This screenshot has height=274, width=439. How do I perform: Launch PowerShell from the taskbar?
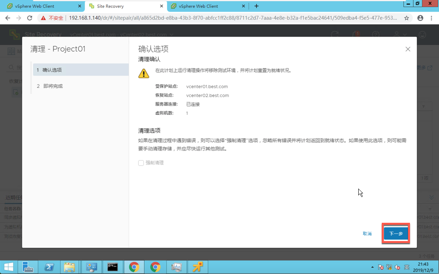49,267
